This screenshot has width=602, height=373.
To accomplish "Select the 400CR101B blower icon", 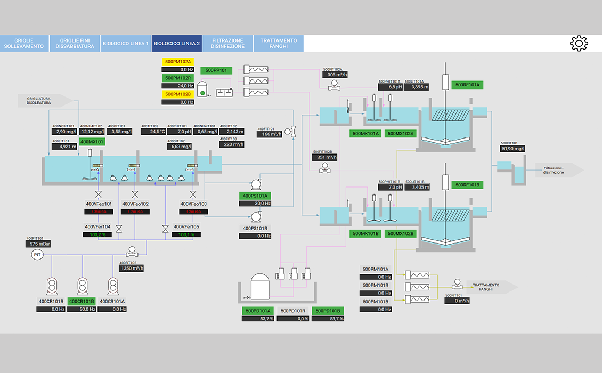I will tap(82, 286).
